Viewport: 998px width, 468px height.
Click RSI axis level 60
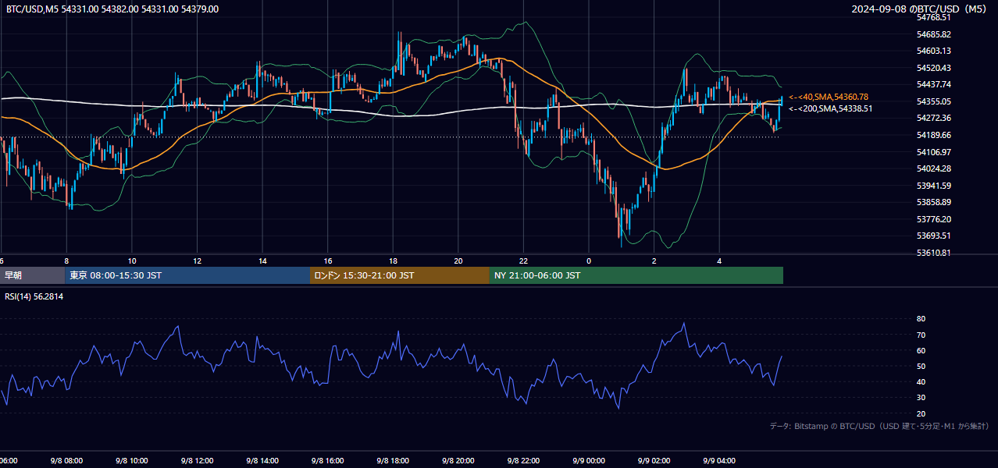(921, 350)
